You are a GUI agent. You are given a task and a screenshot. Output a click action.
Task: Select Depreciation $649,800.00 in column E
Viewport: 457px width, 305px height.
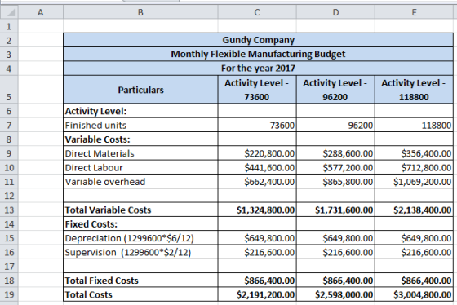tap(415, 238)
